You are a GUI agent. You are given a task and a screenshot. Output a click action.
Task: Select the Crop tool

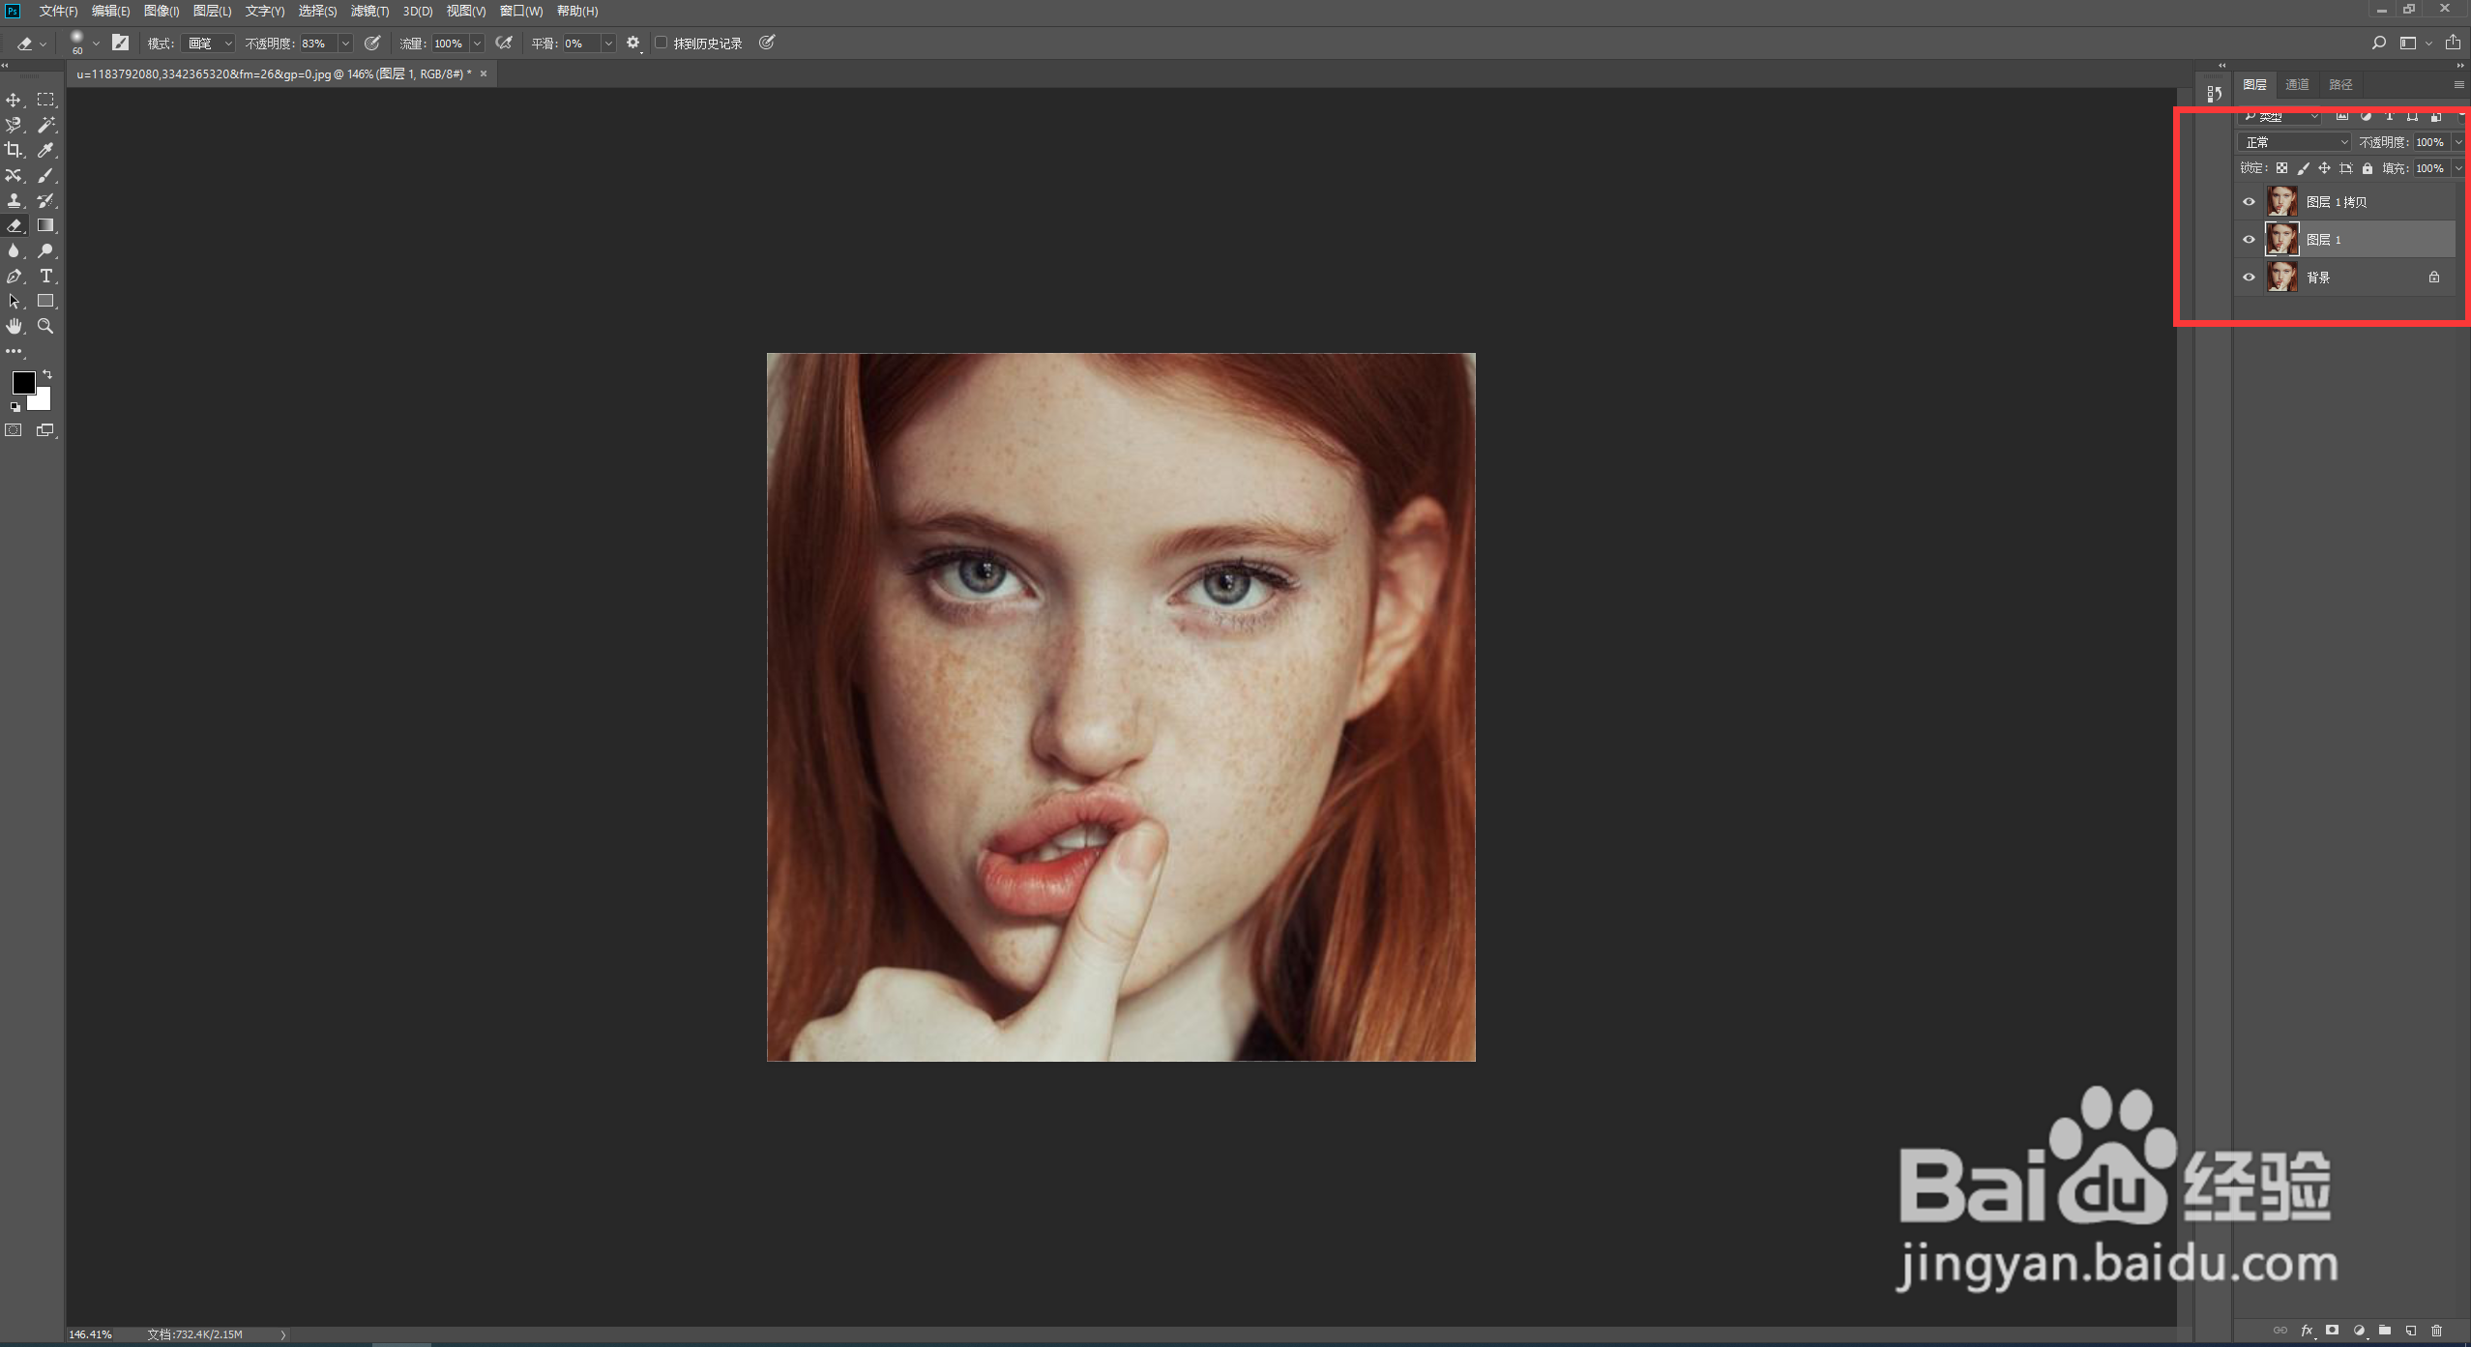click(14, 150)
